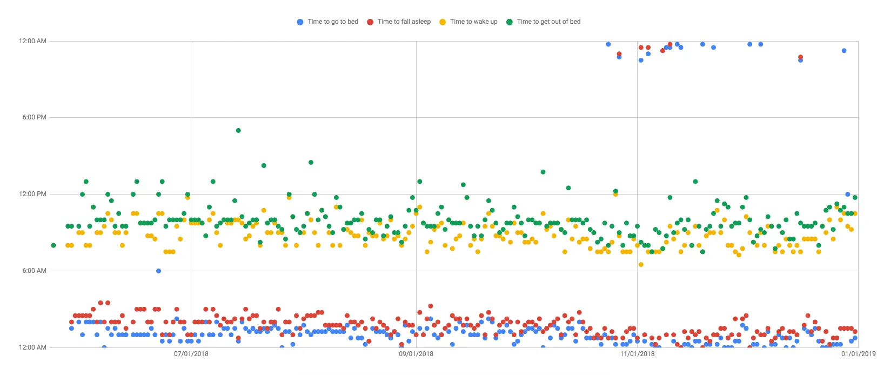This screenshot has width=877, height=375.
Task: Click the 07/01/2018 x-axis date label
Action: click(x=191, y=354)
